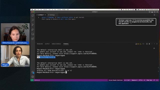Open the Apple menu
The width and height of the screenshot is (160, 90).
click(32, 9)
